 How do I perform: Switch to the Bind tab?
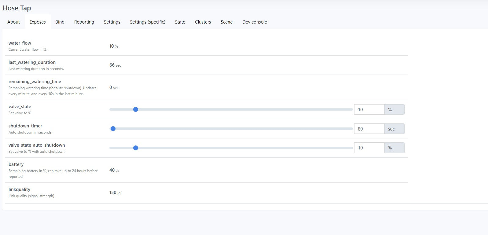point(60,22)
